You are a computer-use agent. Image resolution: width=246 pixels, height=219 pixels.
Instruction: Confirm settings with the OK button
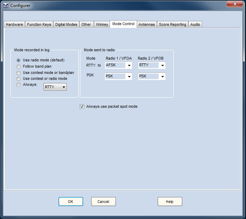point(71,202)
